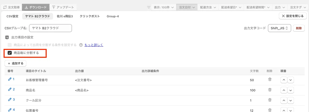Click the CSVグループ名 text field
The width and height of the screenshot is (309, 112).
[x=50, y=28]
